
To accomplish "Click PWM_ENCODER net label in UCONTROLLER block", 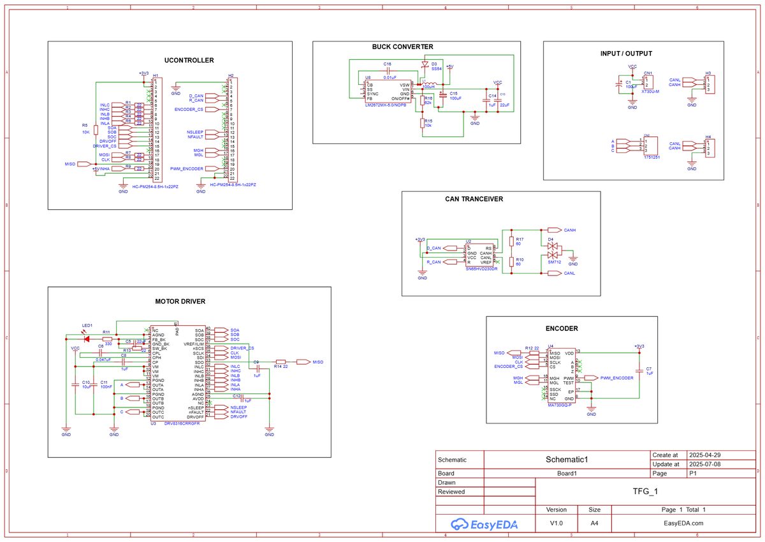I will 187,169.
